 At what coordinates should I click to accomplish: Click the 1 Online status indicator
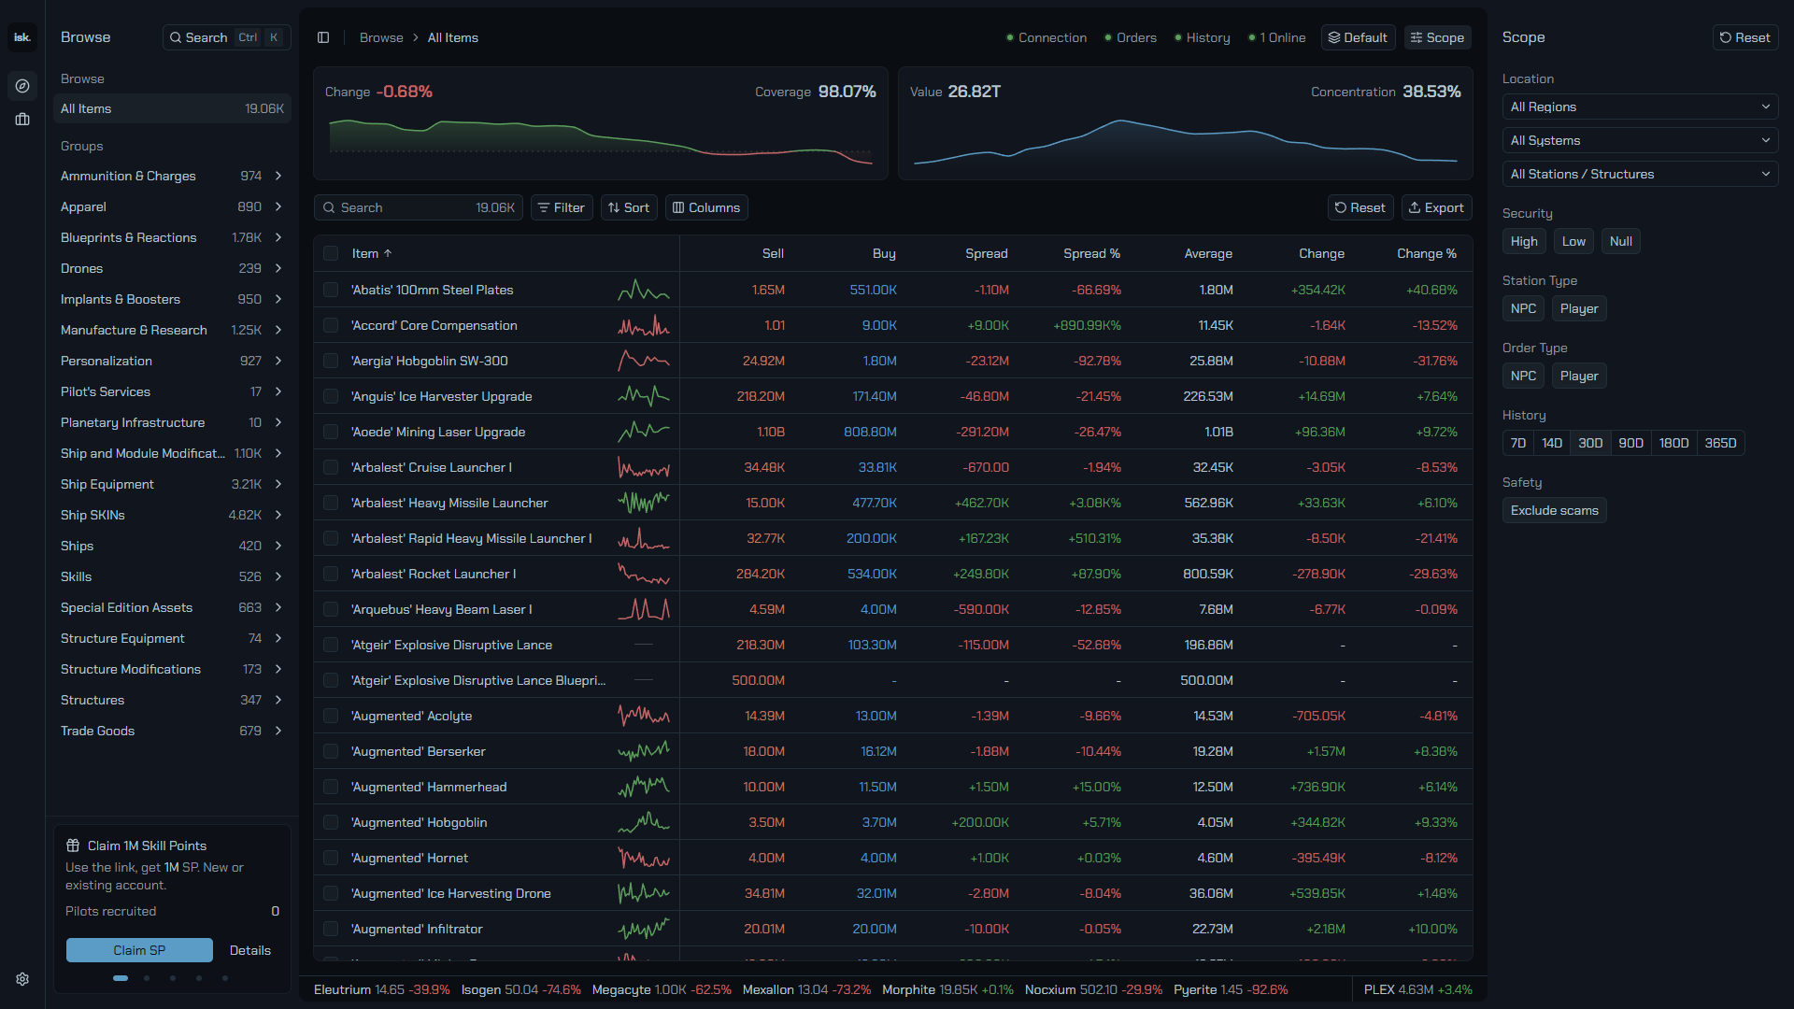point(1277,37)
